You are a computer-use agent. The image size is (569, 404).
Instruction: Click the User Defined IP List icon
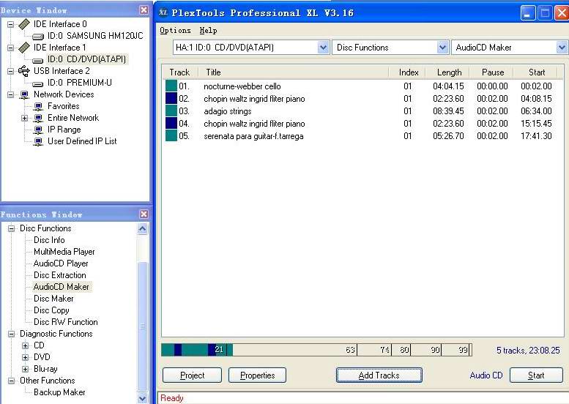pyautogui.click(x=38, y=141)
